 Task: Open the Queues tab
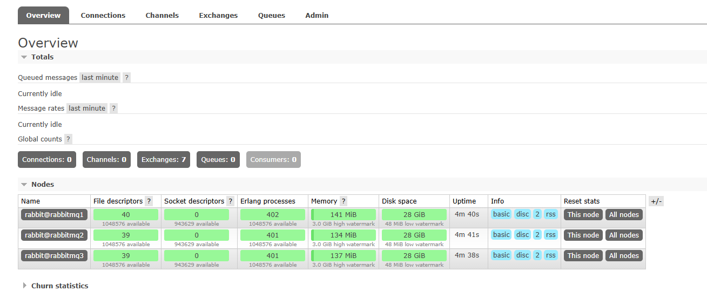271,16
